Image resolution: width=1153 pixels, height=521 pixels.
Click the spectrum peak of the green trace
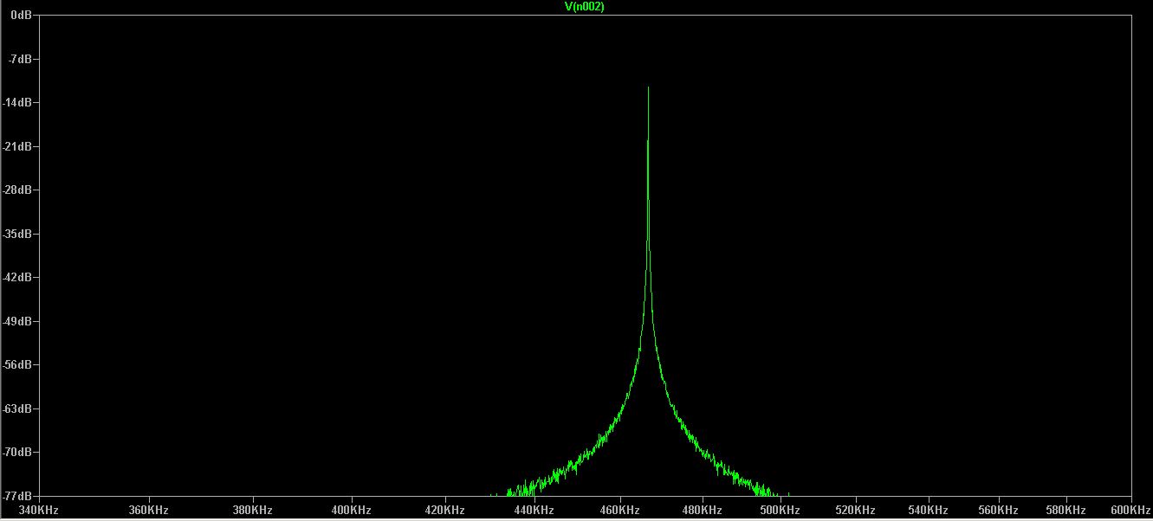coord(648,88)
